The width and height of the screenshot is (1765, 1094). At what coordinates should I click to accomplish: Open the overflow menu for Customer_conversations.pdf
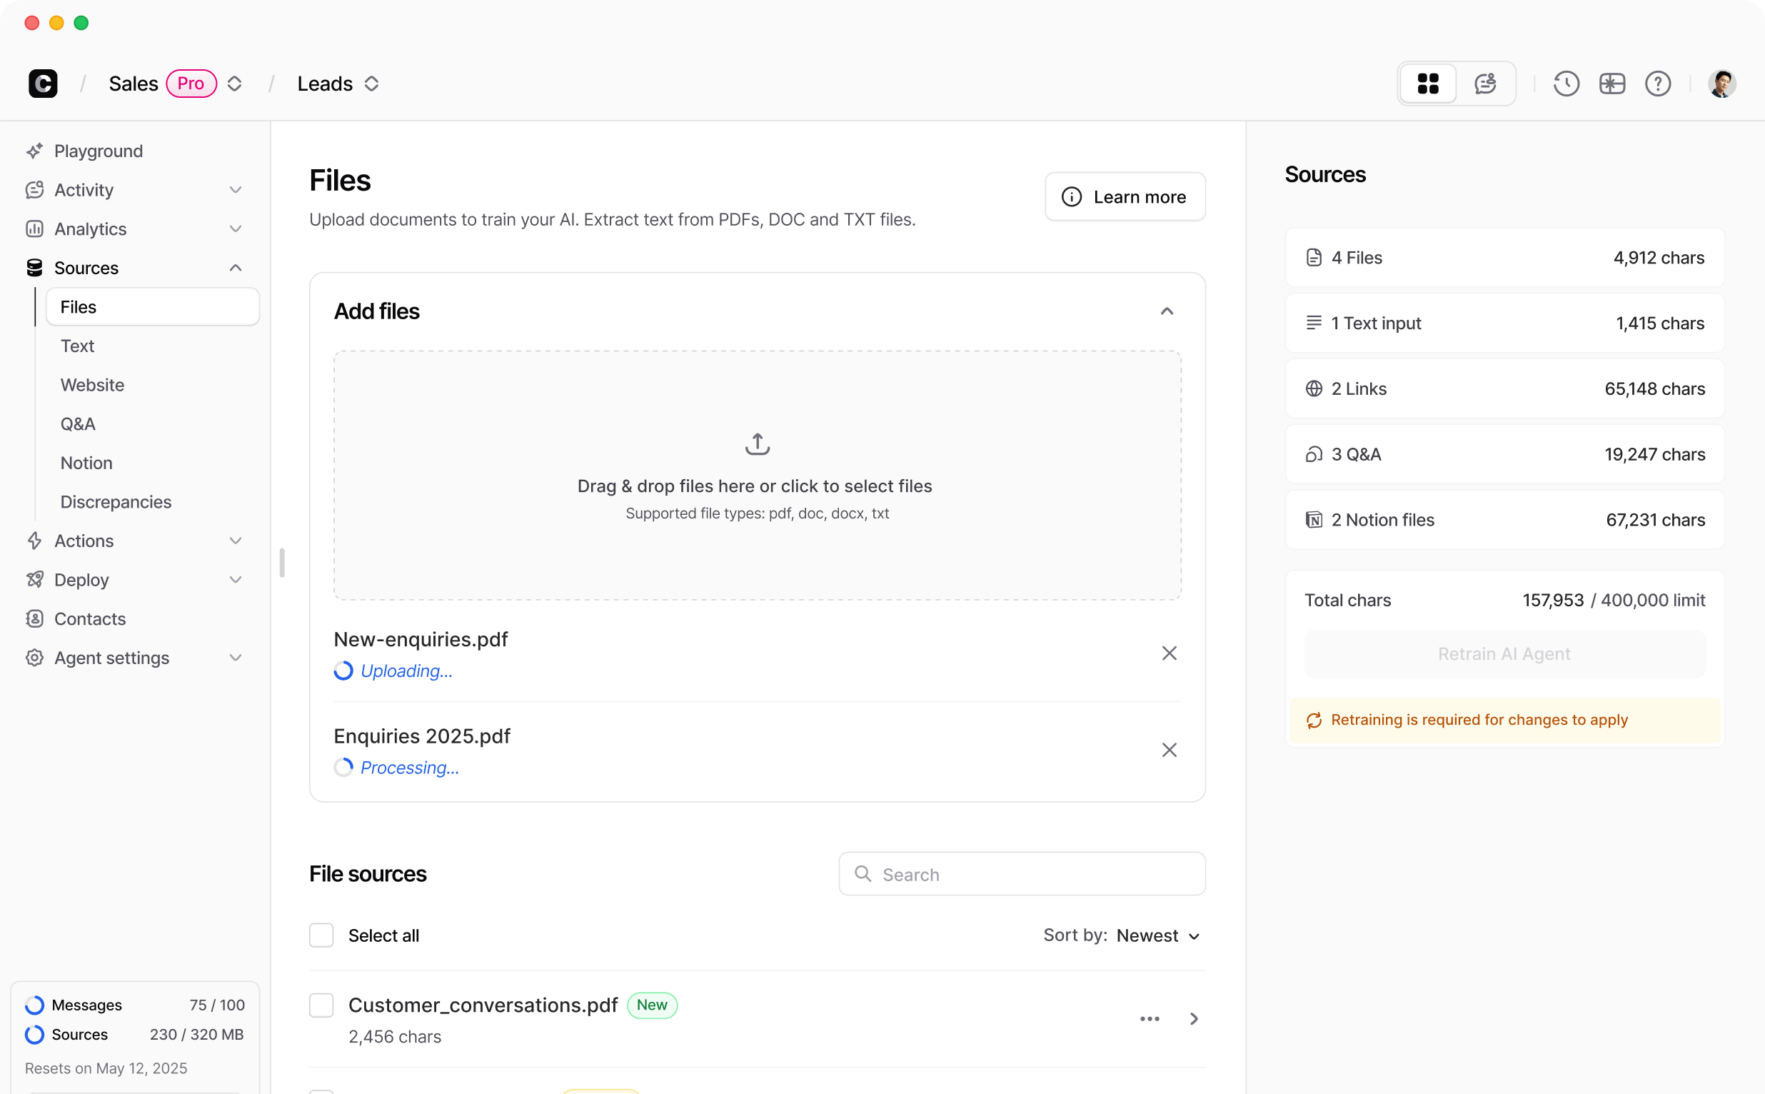(x=1149, y=1018)
